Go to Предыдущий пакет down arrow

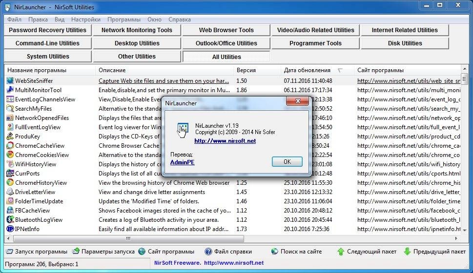(407, 251)
